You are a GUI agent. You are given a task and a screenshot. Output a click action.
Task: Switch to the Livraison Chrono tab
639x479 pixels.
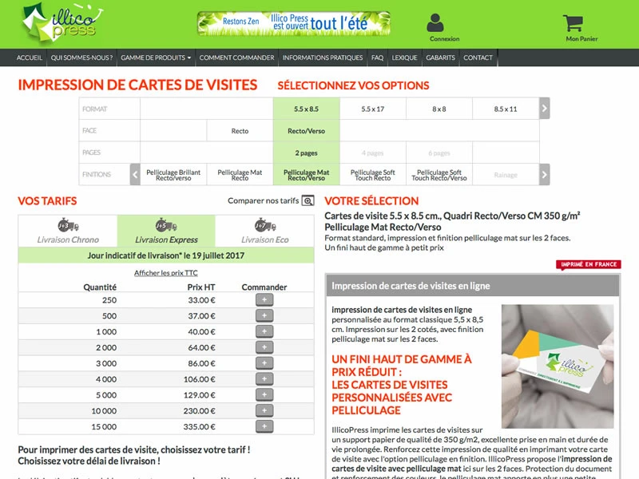pos(68,231)
